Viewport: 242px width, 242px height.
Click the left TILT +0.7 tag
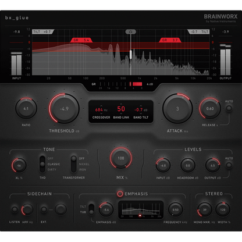pyautogui.click(x=43, y=32)
